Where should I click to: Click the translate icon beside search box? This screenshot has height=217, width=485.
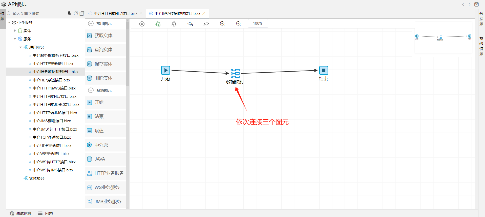[x=70, y=13]
